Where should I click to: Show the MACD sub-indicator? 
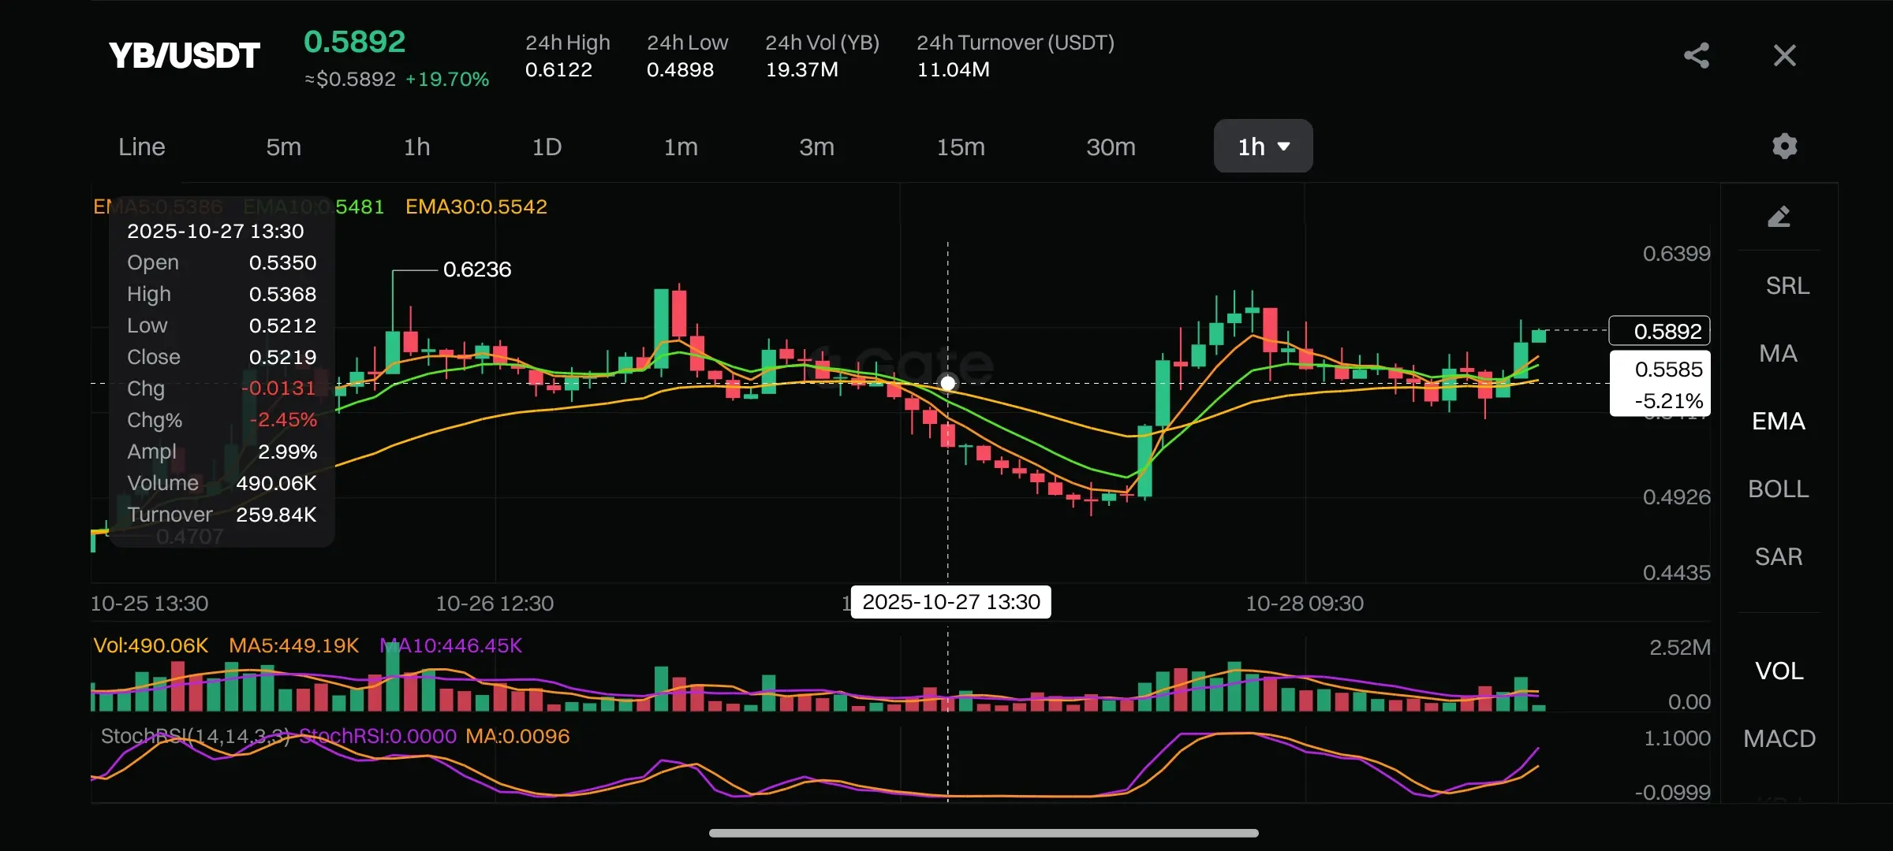1779,738
